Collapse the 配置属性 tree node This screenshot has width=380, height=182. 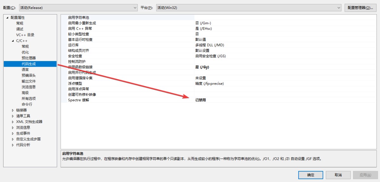point(7,18)
